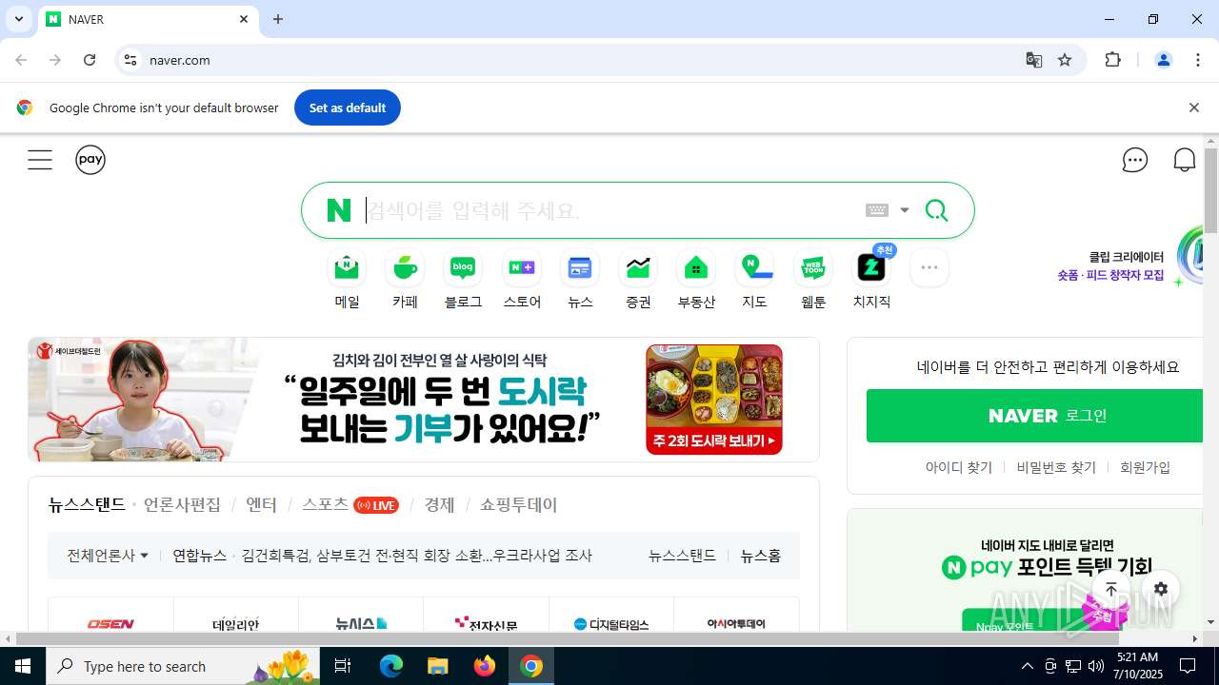
Task: Click Set as default browser button
Action: [x=348, y=108]
